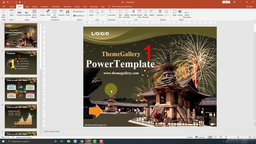The width and height of the screenshot is (256, 144).
Task: Expand the 3D Models dropdown arrow
Action: (x=57, y=17)
